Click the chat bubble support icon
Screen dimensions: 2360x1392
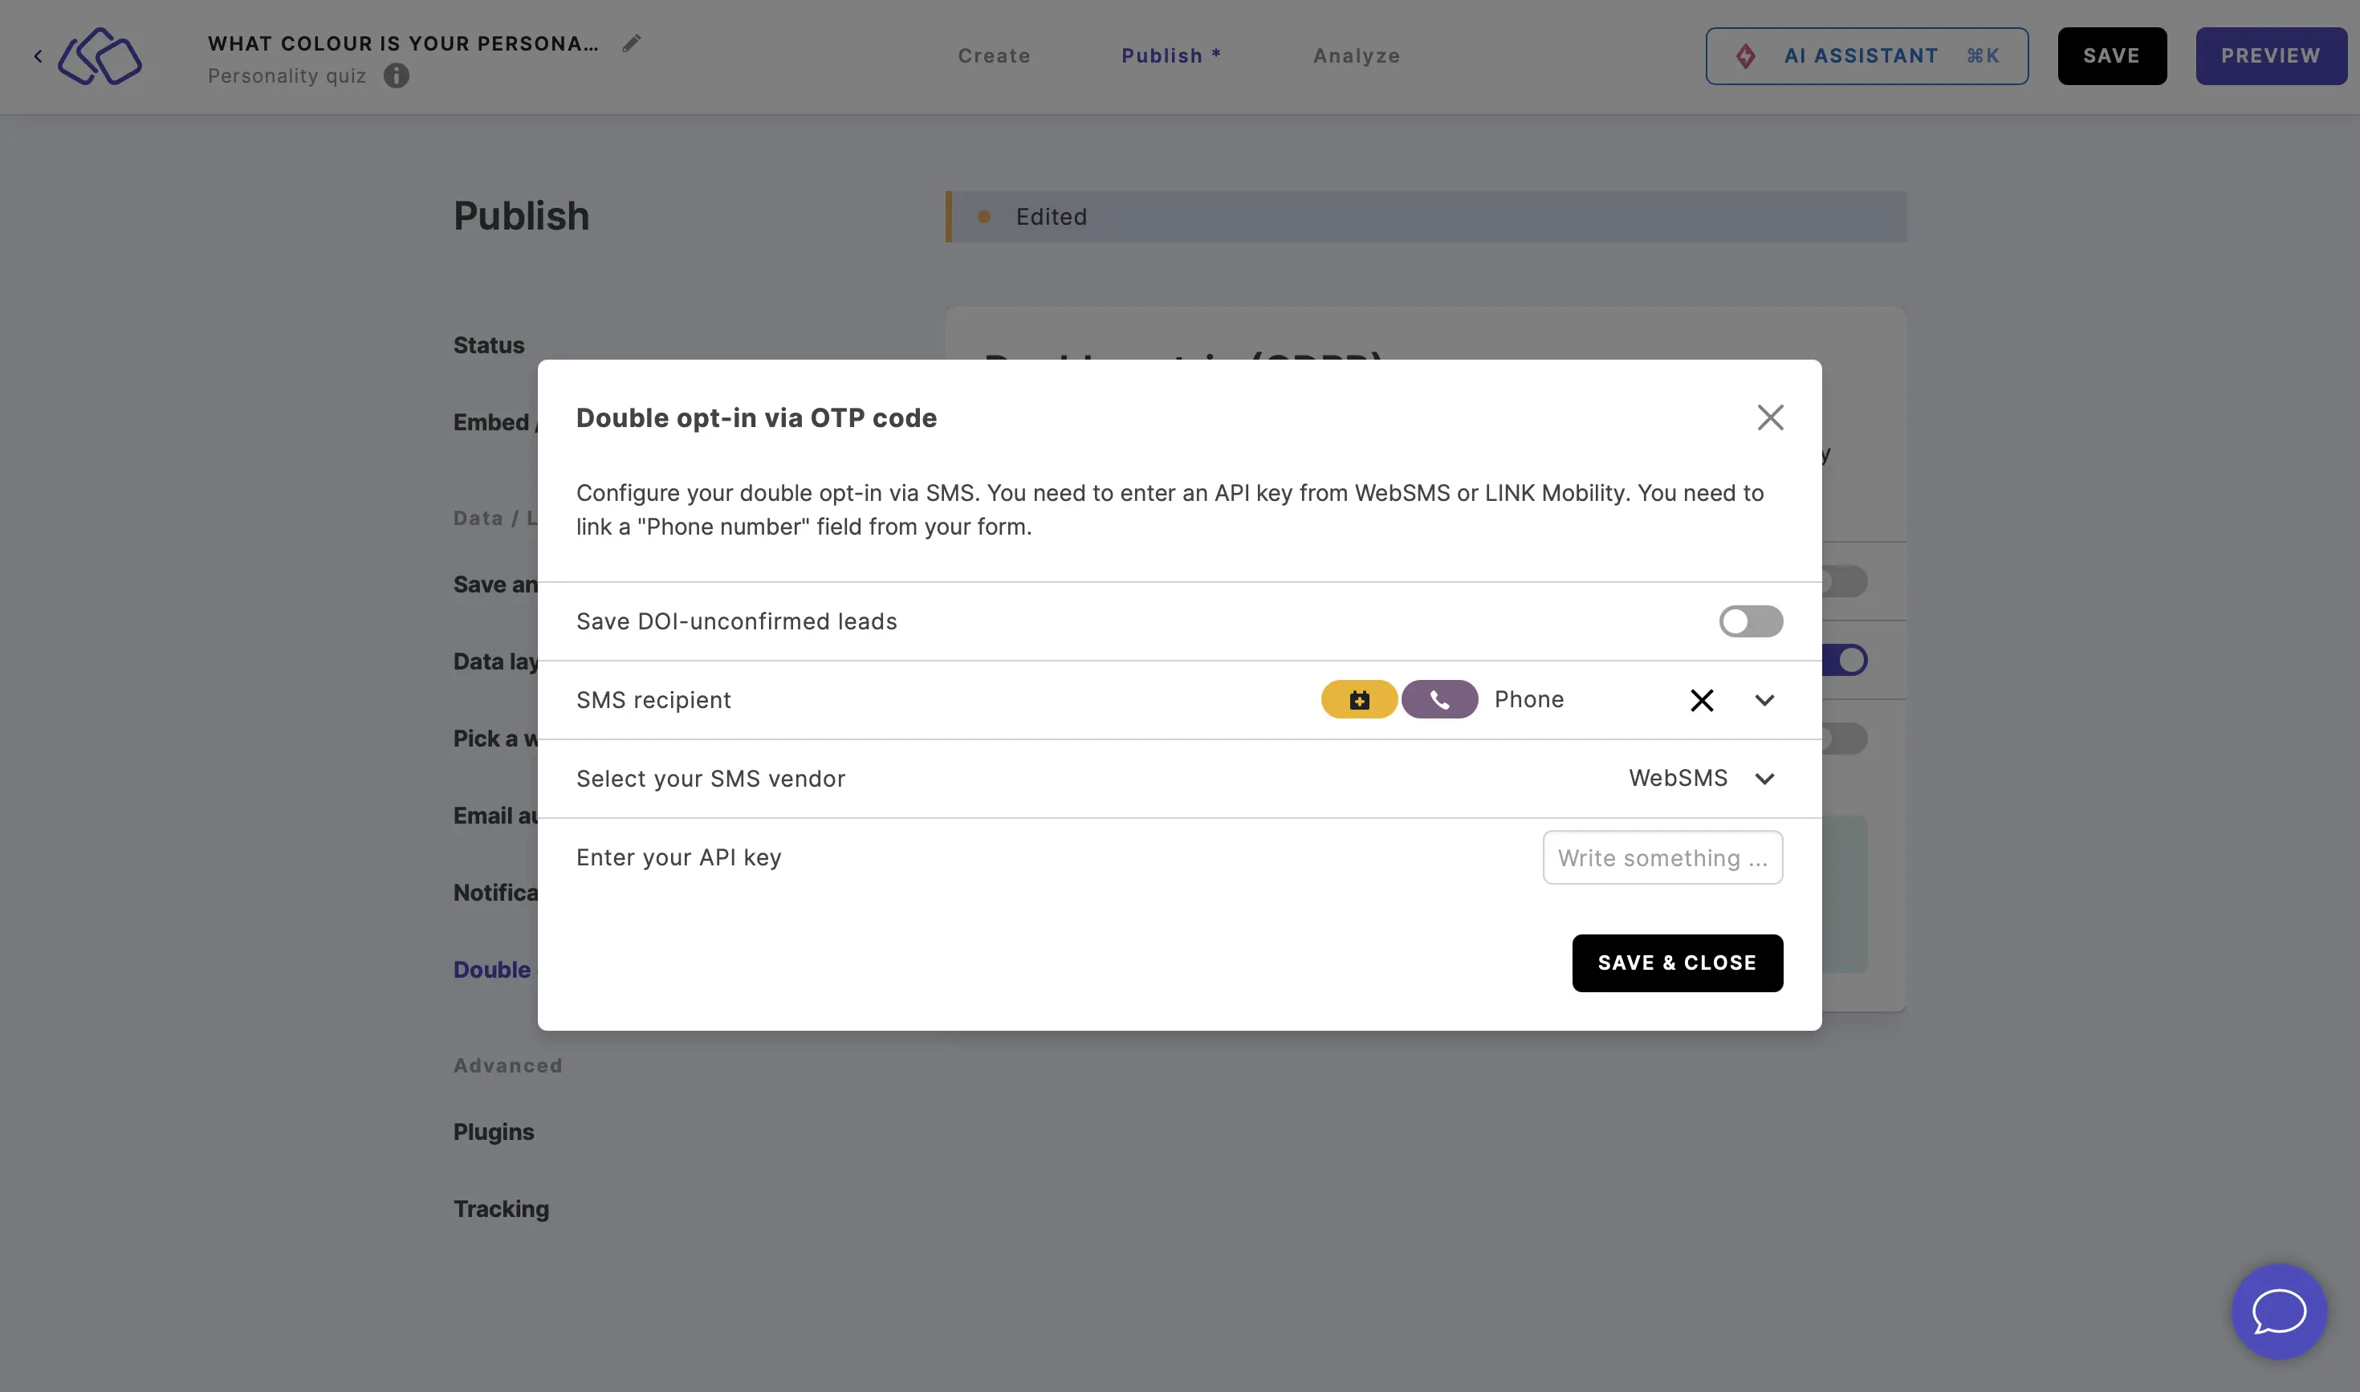pos(2281,1313)
